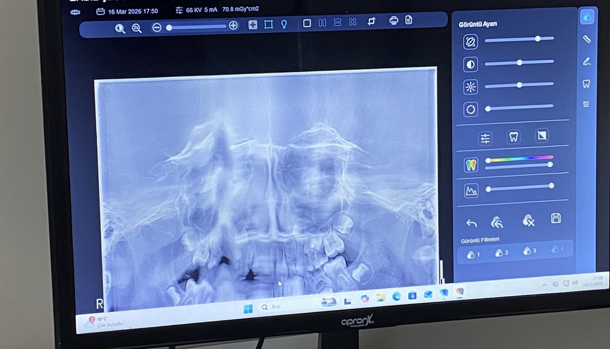Click the contrast half-circle icon
Screen dimensions: 610x349
tap(471, 65)
